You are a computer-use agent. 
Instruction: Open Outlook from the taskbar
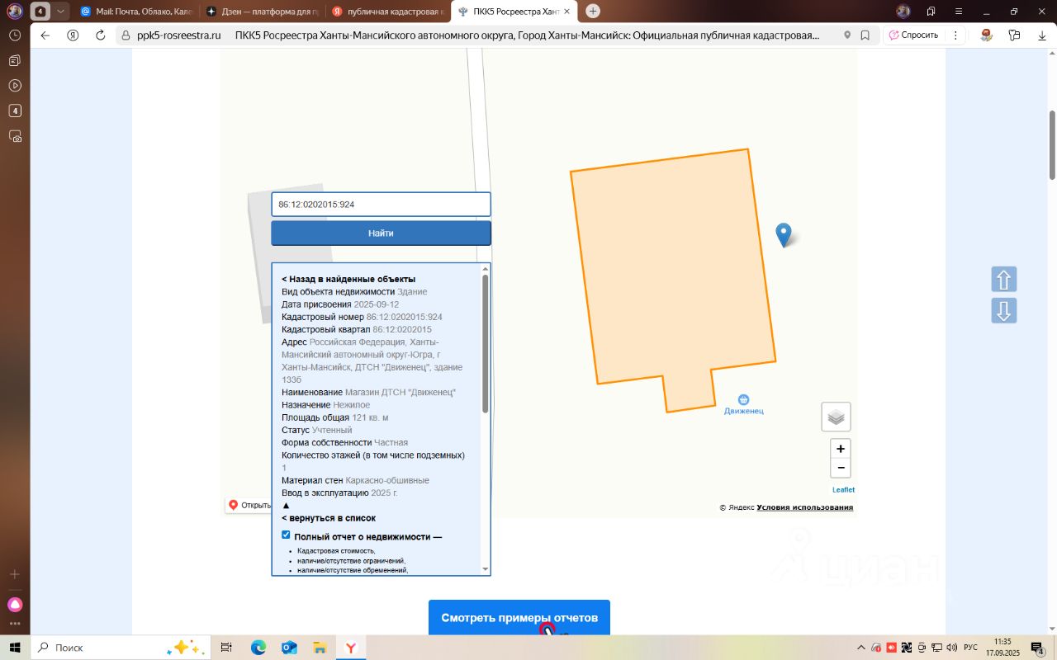pyautogui.click(x=289, y=648)
